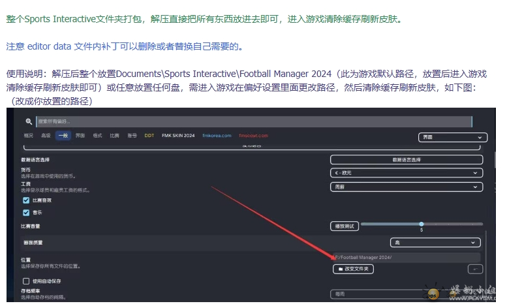Screen dimensions: 507x308
Task: Click the search magnifier icon
Action: (x=29, y=121)
